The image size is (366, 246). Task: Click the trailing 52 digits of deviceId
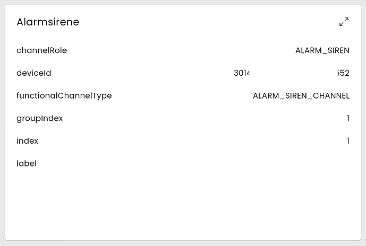(x=345, y=73)
